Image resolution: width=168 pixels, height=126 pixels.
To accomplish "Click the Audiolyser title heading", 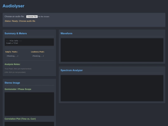I will click(13, 6).
